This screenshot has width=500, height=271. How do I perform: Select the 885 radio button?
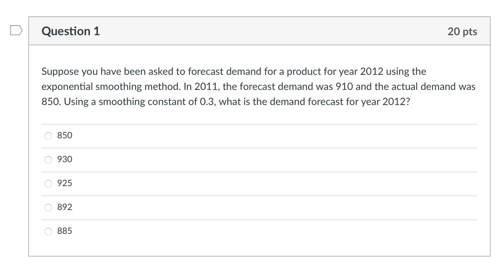coord(48,231)
